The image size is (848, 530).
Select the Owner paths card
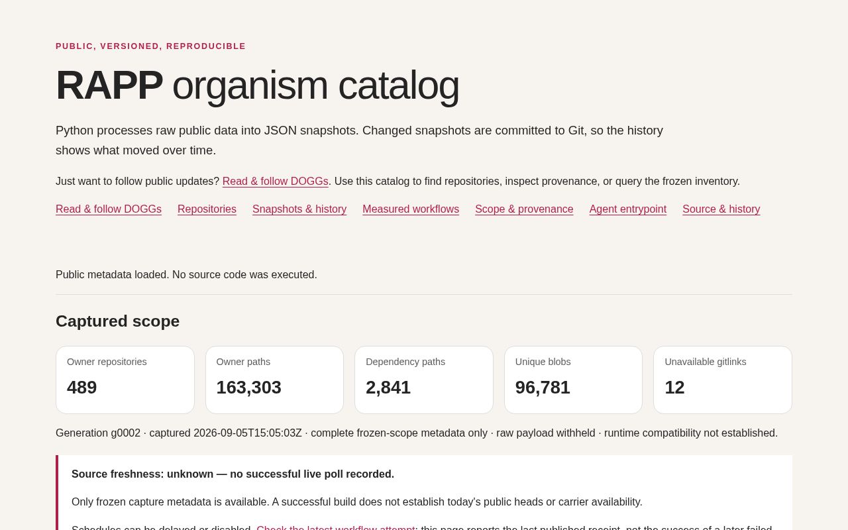click(x=274, y=380)
